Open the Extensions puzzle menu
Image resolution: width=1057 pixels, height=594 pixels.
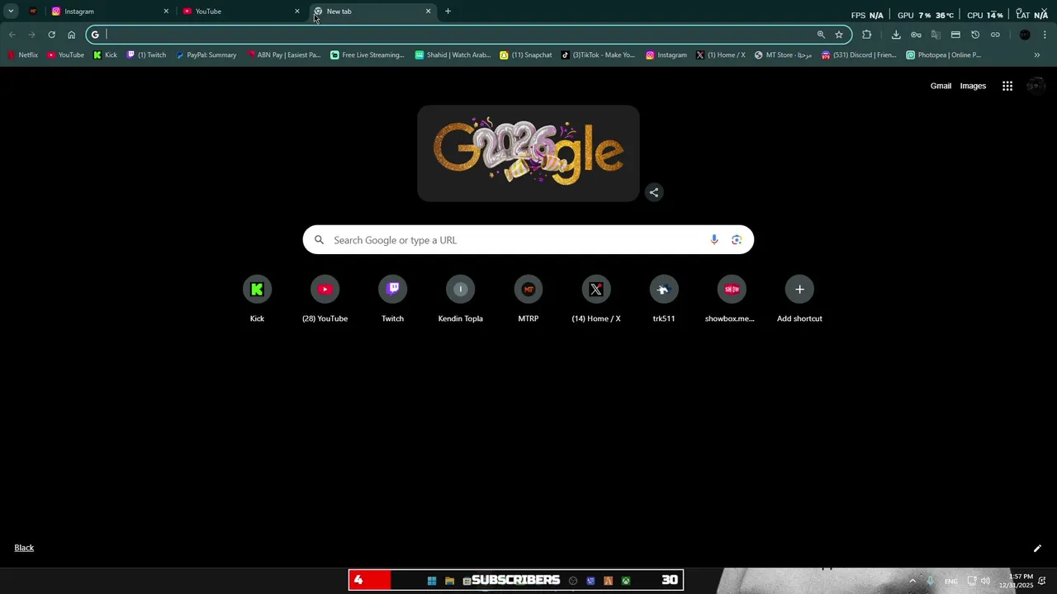tap(866, 35)
